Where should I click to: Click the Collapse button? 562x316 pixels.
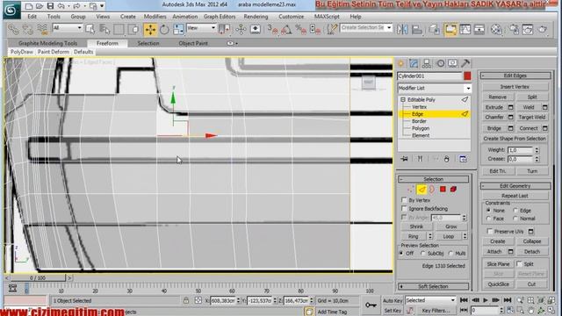point(532,241)
